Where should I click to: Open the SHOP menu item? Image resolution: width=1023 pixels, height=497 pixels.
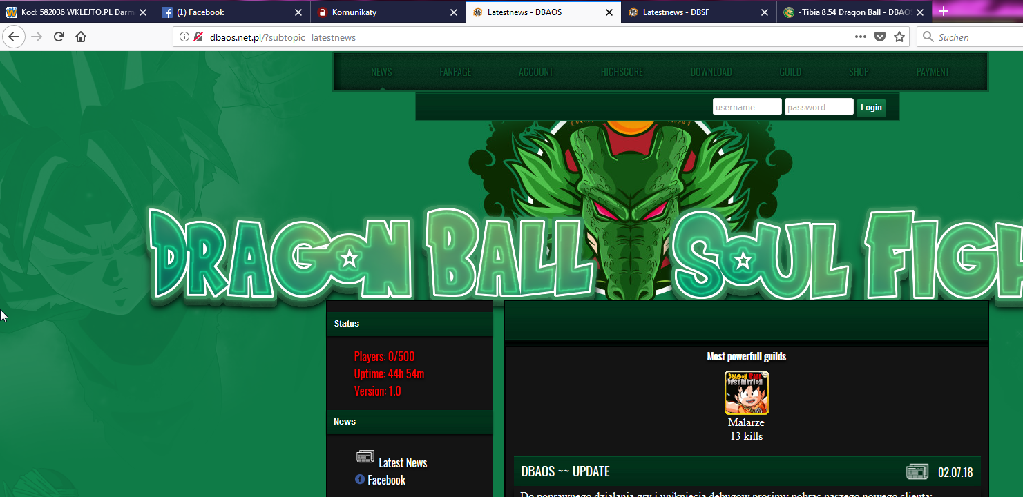pos(859,72)
